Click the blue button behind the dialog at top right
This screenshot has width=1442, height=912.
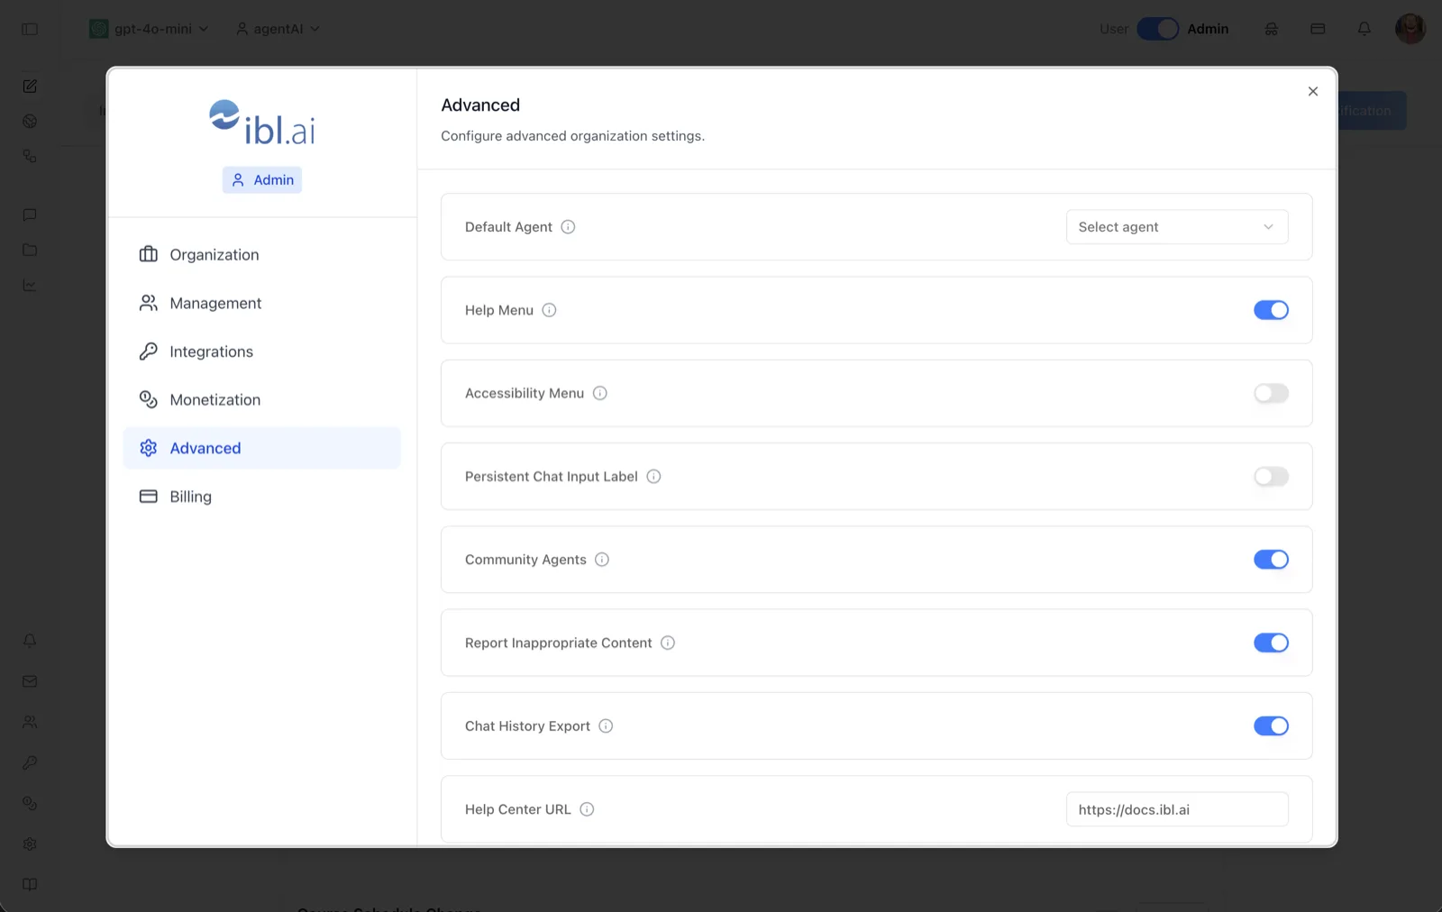(1372, 111)
